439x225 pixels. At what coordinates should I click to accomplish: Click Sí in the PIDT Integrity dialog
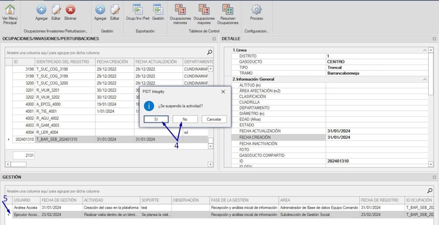point(156,119)
